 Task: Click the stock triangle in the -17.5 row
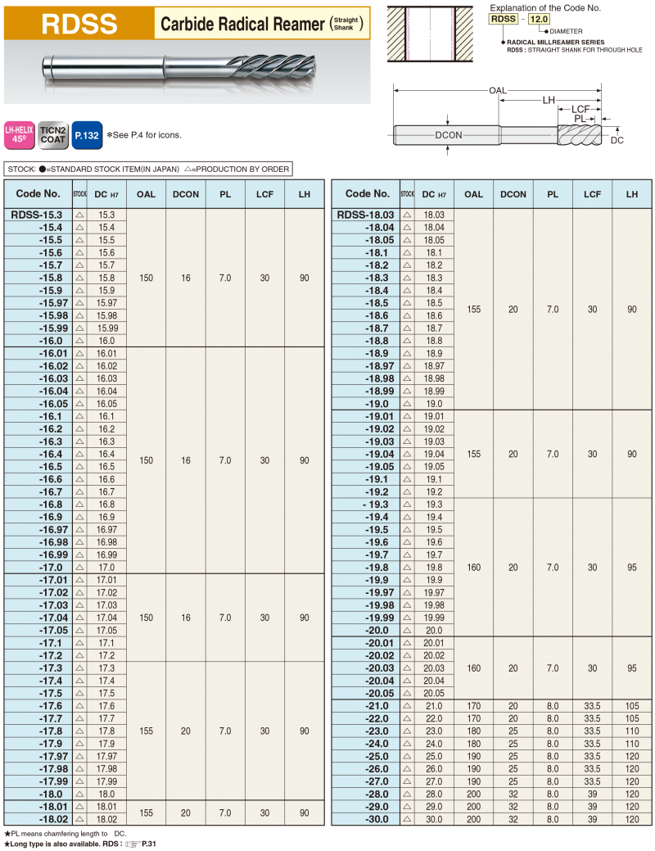(79, 693)
